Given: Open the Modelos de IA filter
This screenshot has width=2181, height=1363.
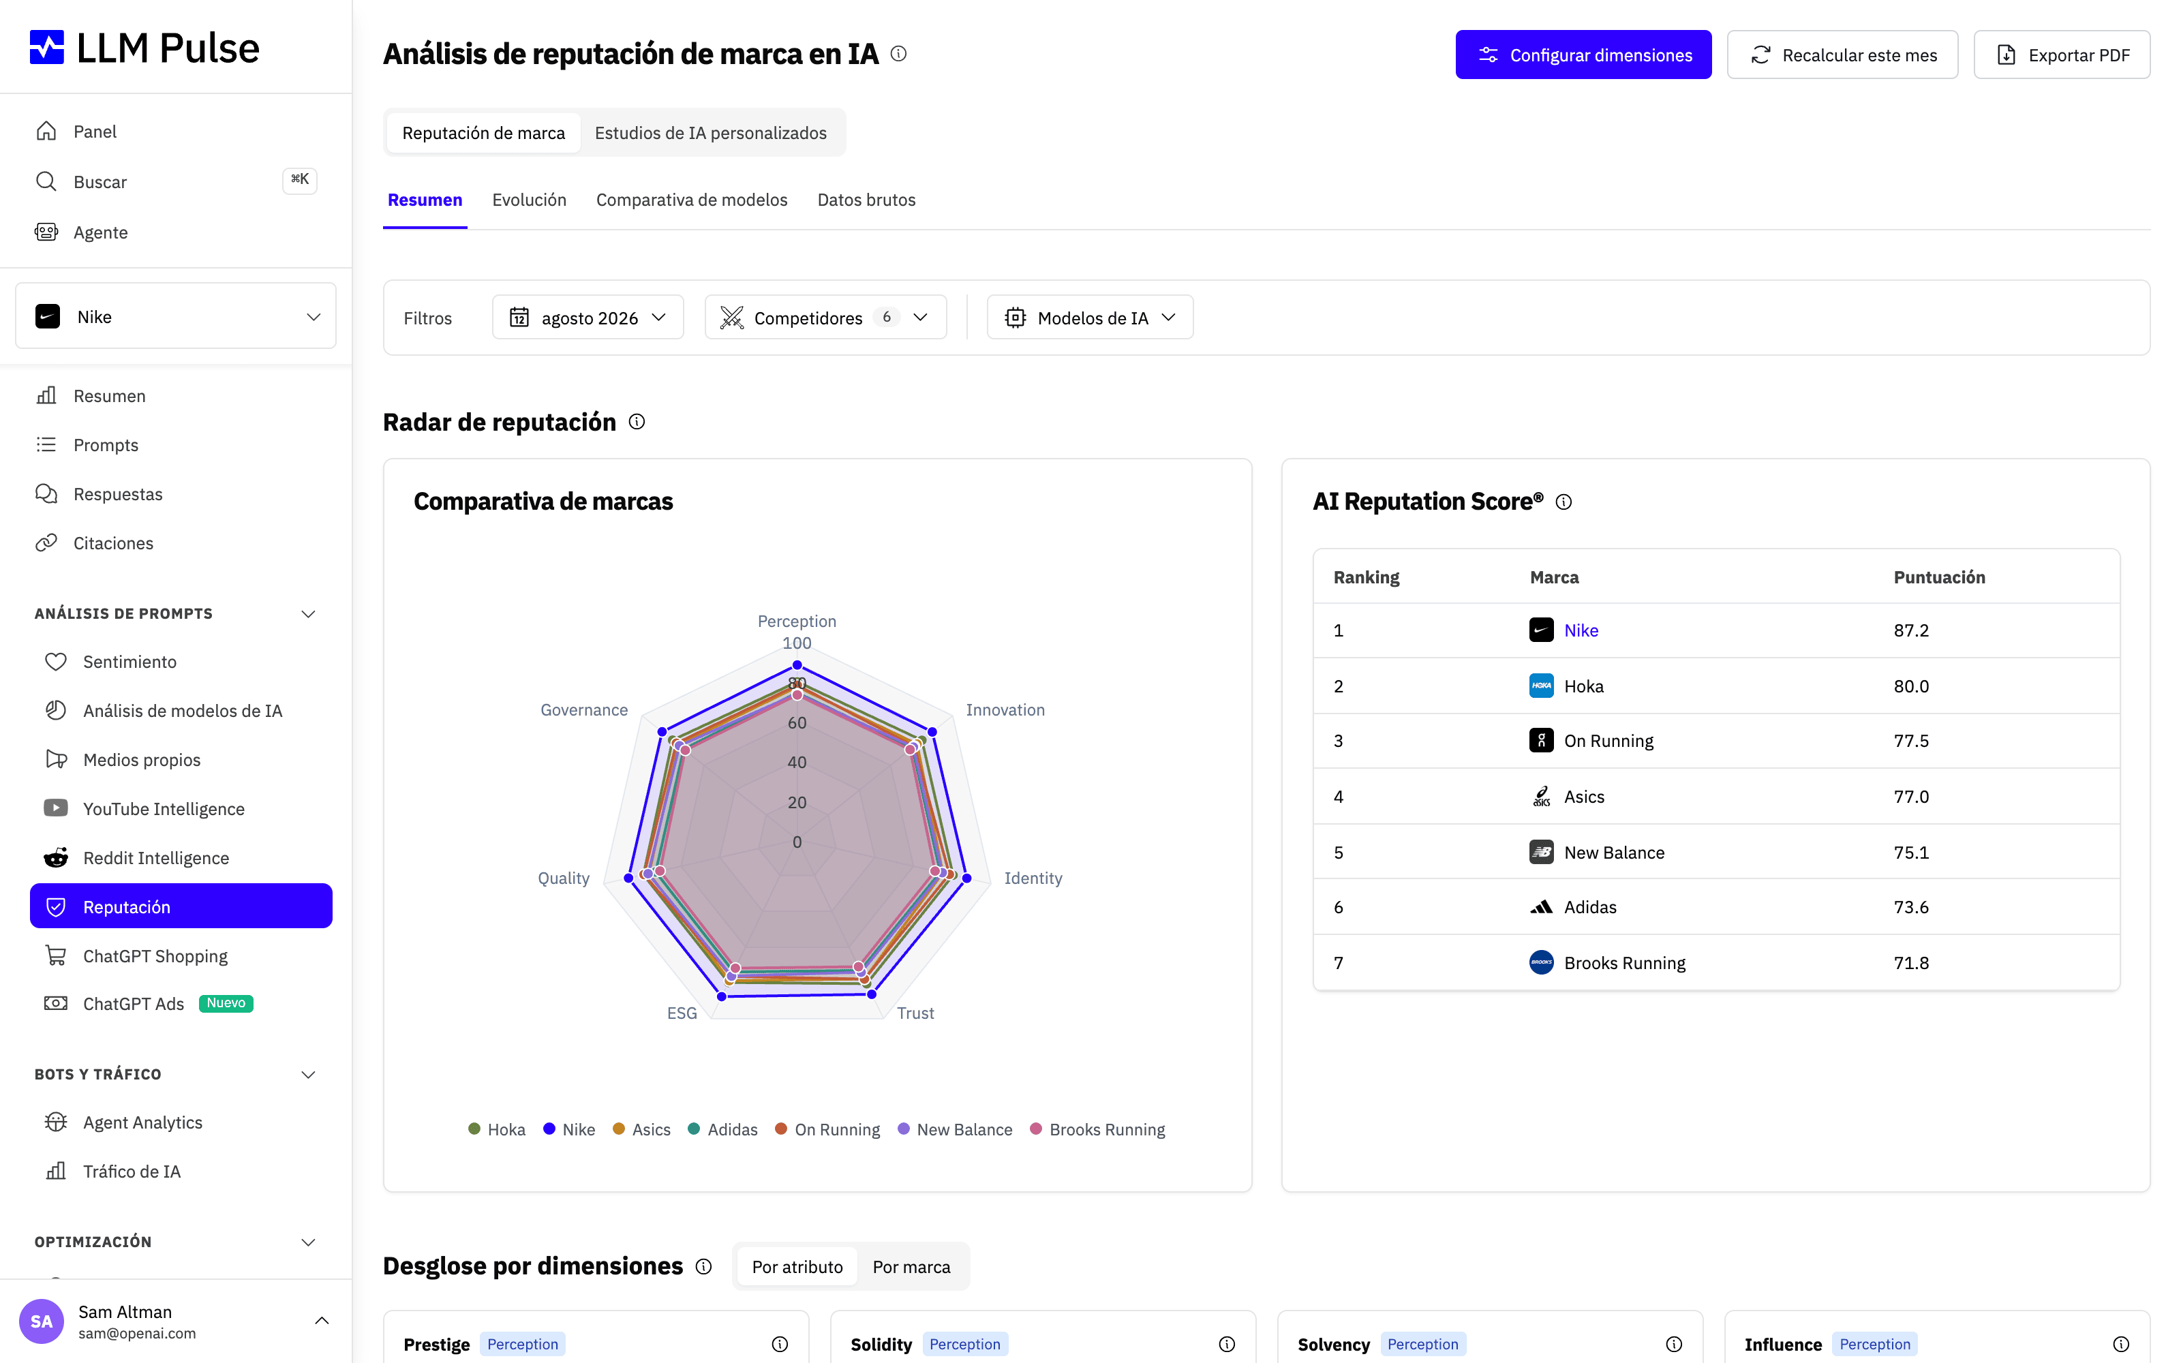Looking at the screenshot, I should click(1090, 318).
